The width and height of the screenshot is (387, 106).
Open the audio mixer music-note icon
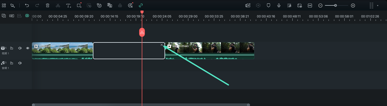coord(289,5)
